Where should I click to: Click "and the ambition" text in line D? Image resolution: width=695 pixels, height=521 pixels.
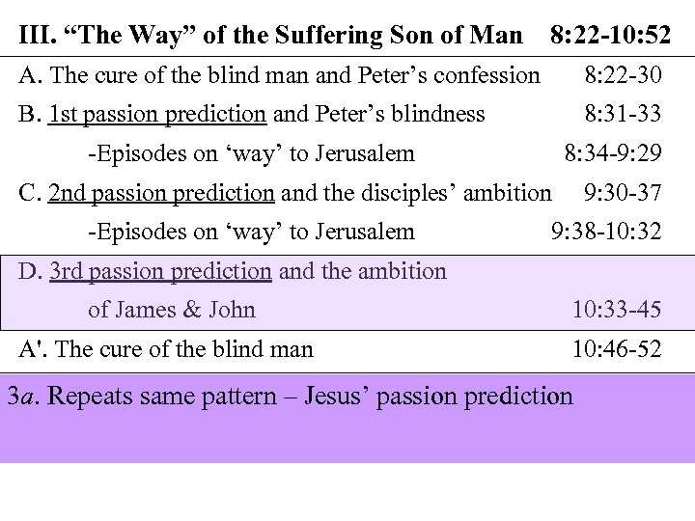point(362,271)
